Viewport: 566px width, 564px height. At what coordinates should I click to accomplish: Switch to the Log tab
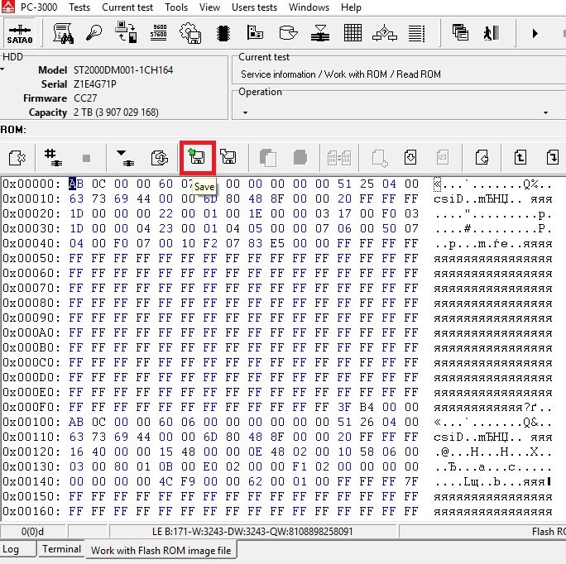(11, 549)
